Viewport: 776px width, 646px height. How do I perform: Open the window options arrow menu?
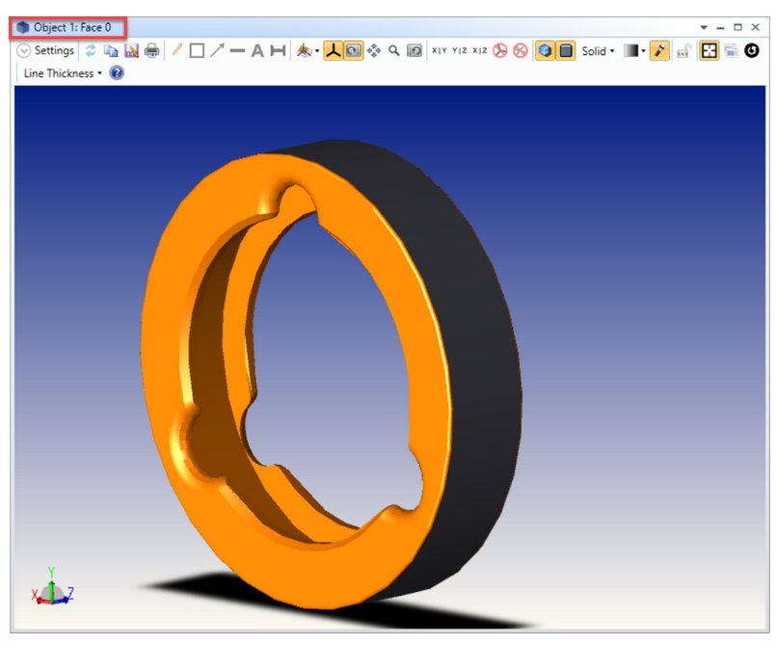point(704,27)
